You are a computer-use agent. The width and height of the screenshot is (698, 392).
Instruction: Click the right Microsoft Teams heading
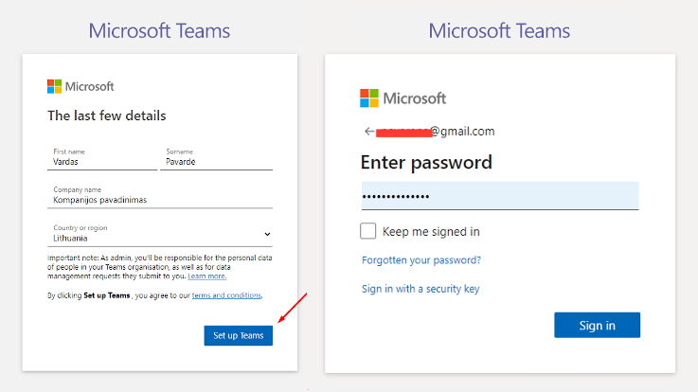click(x=499, y=31)
